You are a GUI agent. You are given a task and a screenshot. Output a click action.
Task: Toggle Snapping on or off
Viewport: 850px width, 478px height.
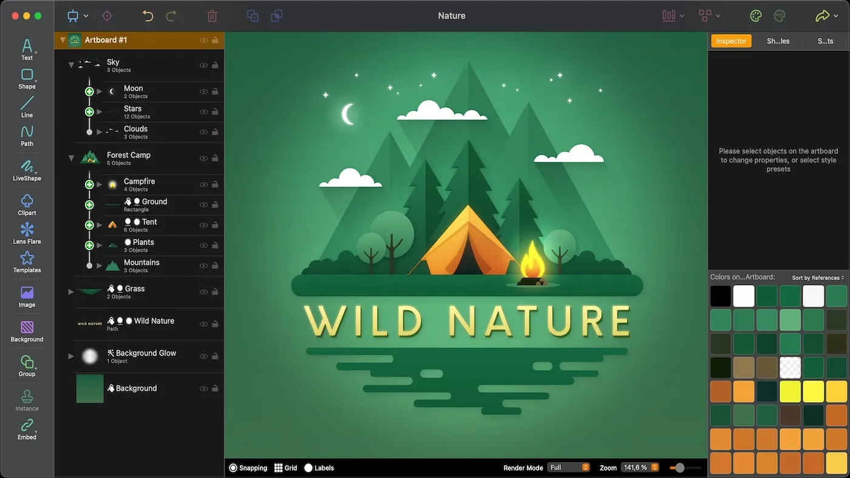248,468
